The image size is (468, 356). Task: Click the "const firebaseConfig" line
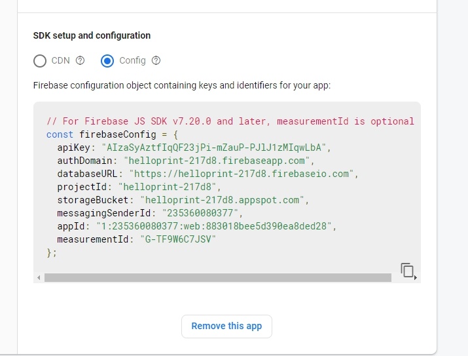(112, 134)
